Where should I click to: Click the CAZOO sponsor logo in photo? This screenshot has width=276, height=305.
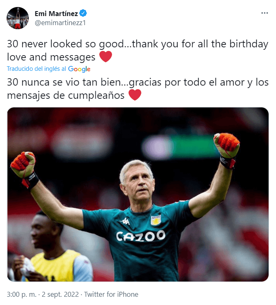click(x=141, y=236)
